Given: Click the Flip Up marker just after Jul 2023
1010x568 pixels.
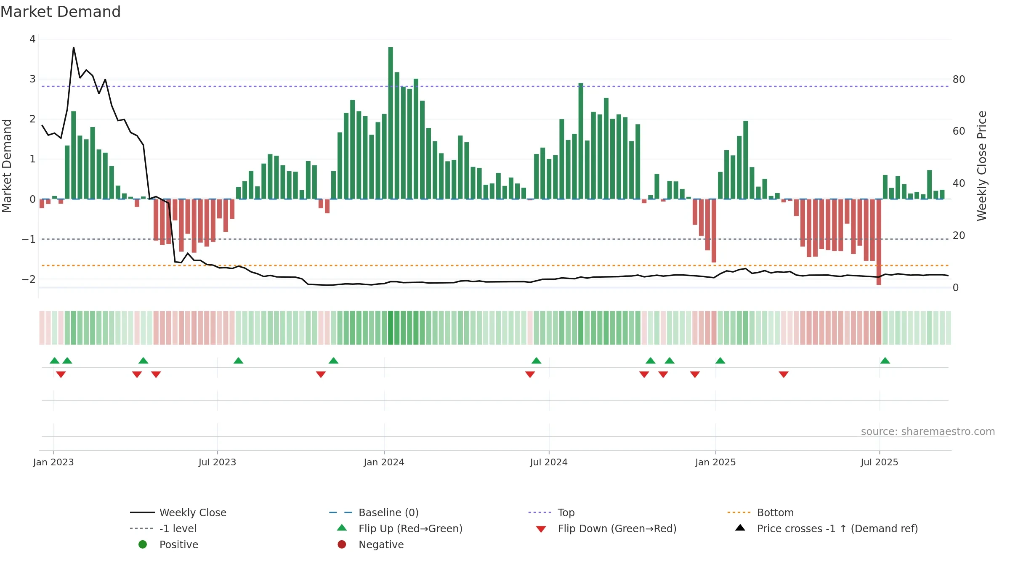Looking at the screenshot, I should [x=239, y=361].
